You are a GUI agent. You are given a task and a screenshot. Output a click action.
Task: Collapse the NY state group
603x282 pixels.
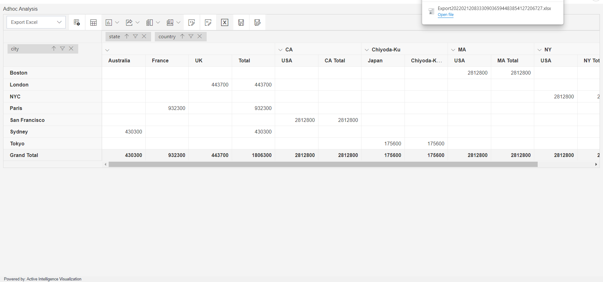click(x=540, y=50)
